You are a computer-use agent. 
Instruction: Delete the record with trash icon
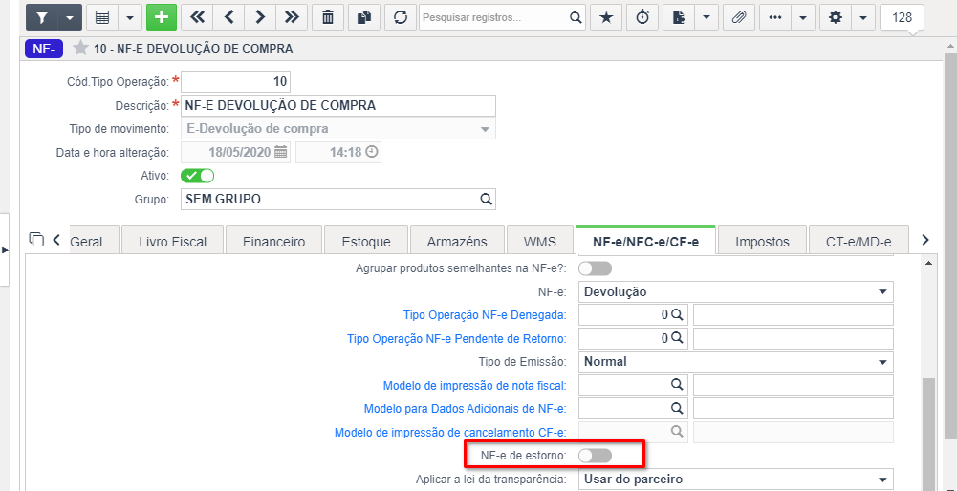point(328,18)
